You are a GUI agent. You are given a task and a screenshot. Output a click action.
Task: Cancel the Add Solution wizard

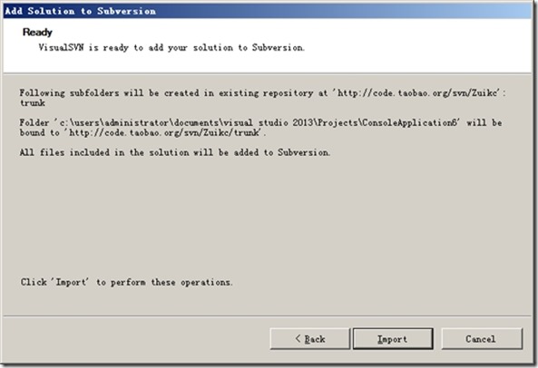(482, 339)
